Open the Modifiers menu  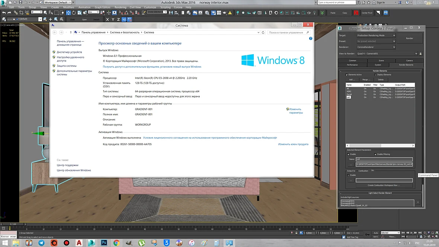click(x=68, y=7)
